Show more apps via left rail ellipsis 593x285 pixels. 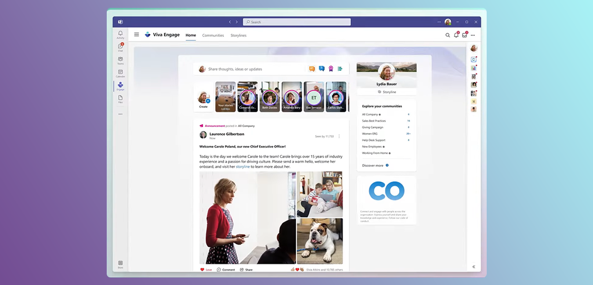click(x=120, y=114)
